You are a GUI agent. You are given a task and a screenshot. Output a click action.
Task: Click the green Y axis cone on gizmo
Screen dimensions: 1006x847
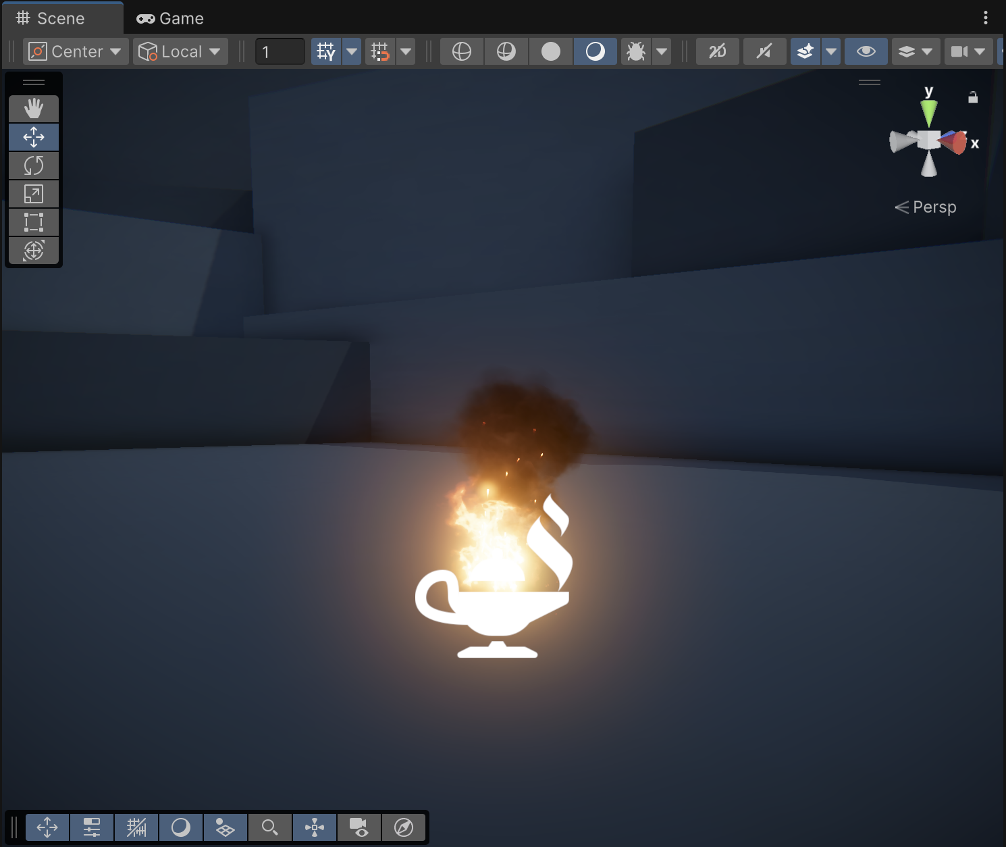(x=929, y=111)
